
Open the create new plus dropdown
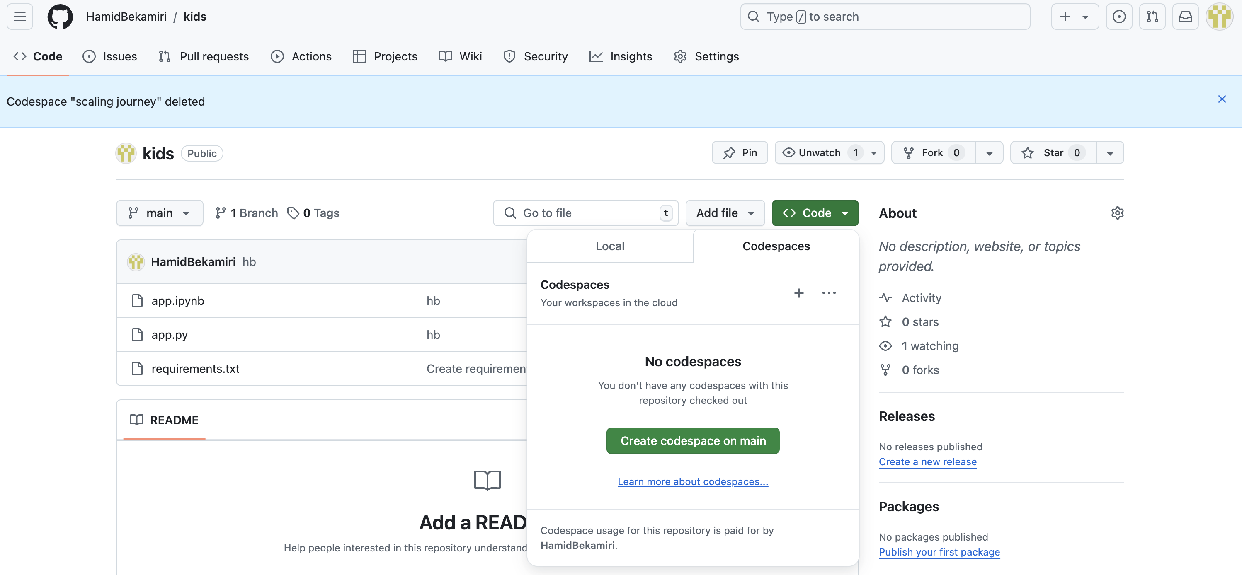pyautogui.click(x=1075, y=17)
